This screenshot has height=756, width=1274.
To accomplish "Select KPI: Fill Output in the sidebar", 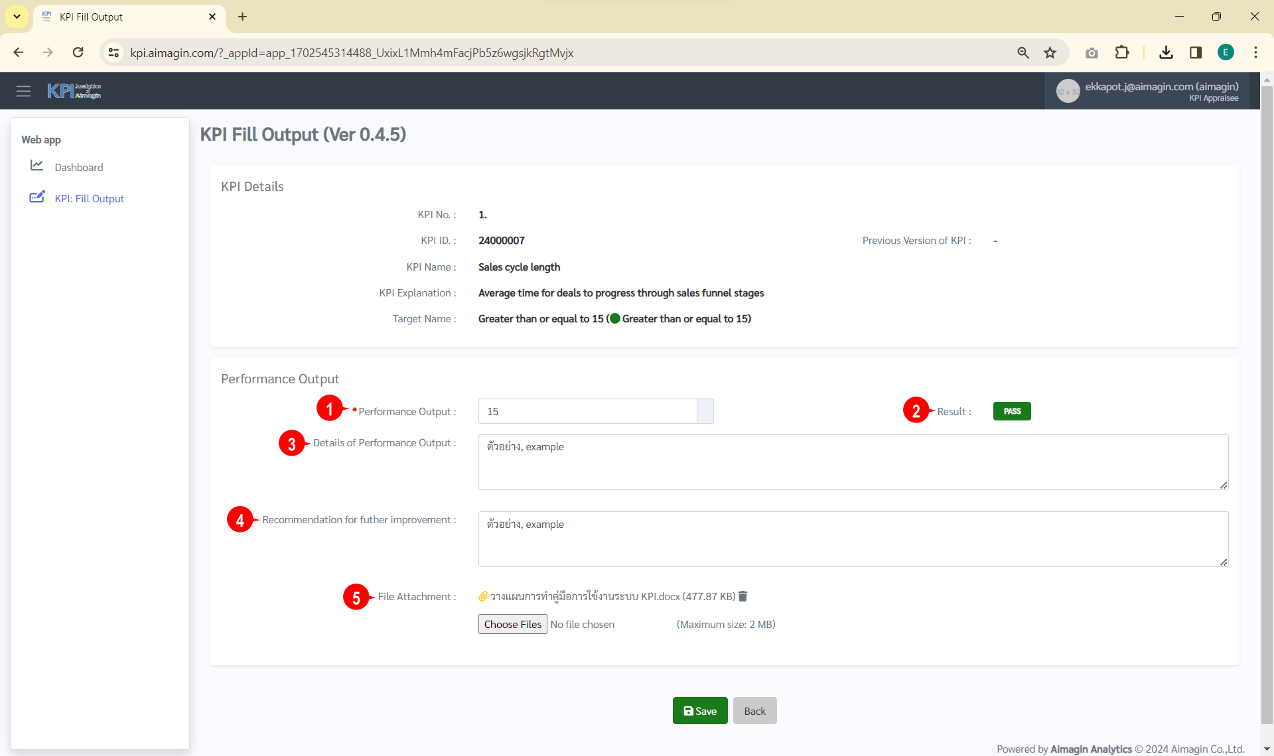I will click(89, 198).
